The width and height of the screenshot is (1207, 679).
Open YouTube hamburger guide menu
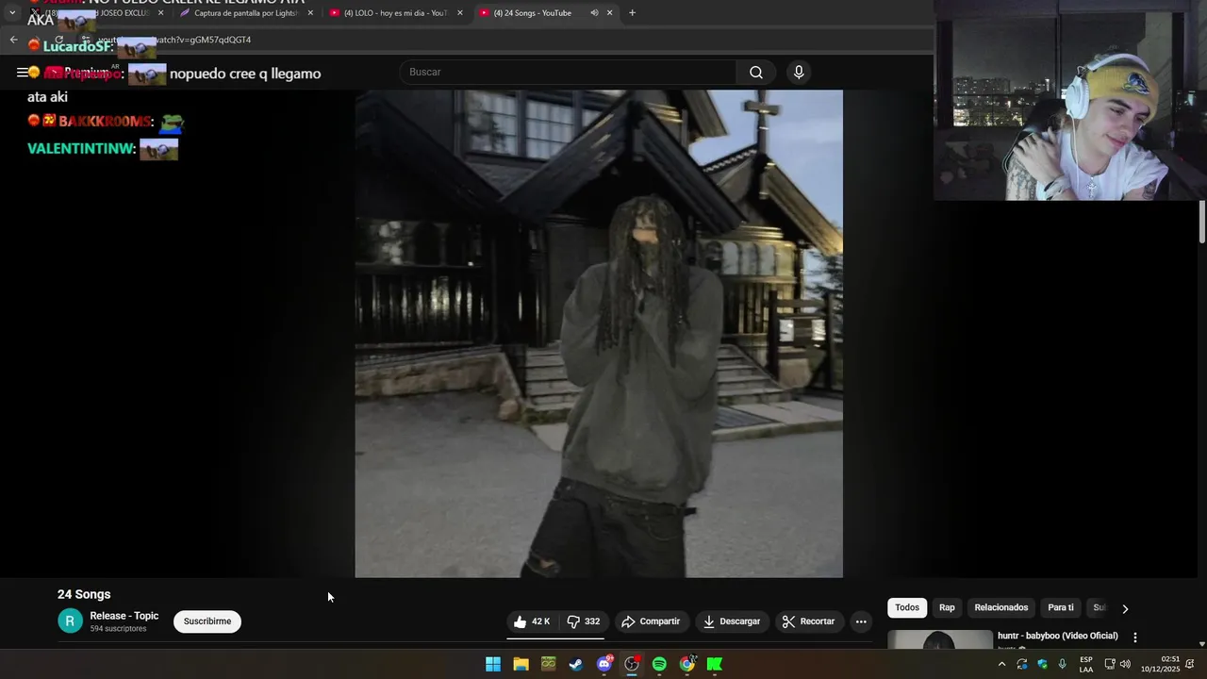tap(22, 73)
